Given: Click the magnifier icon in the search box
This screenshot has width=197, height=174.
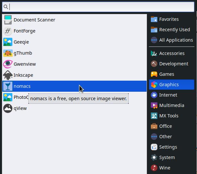Looking at the screenshot, I should 6,7.
